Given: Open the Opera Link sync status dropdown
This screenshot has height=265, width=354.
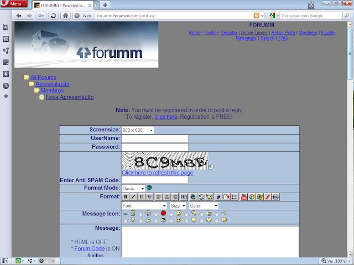Looking at the screenshot, I should (20, 261).
